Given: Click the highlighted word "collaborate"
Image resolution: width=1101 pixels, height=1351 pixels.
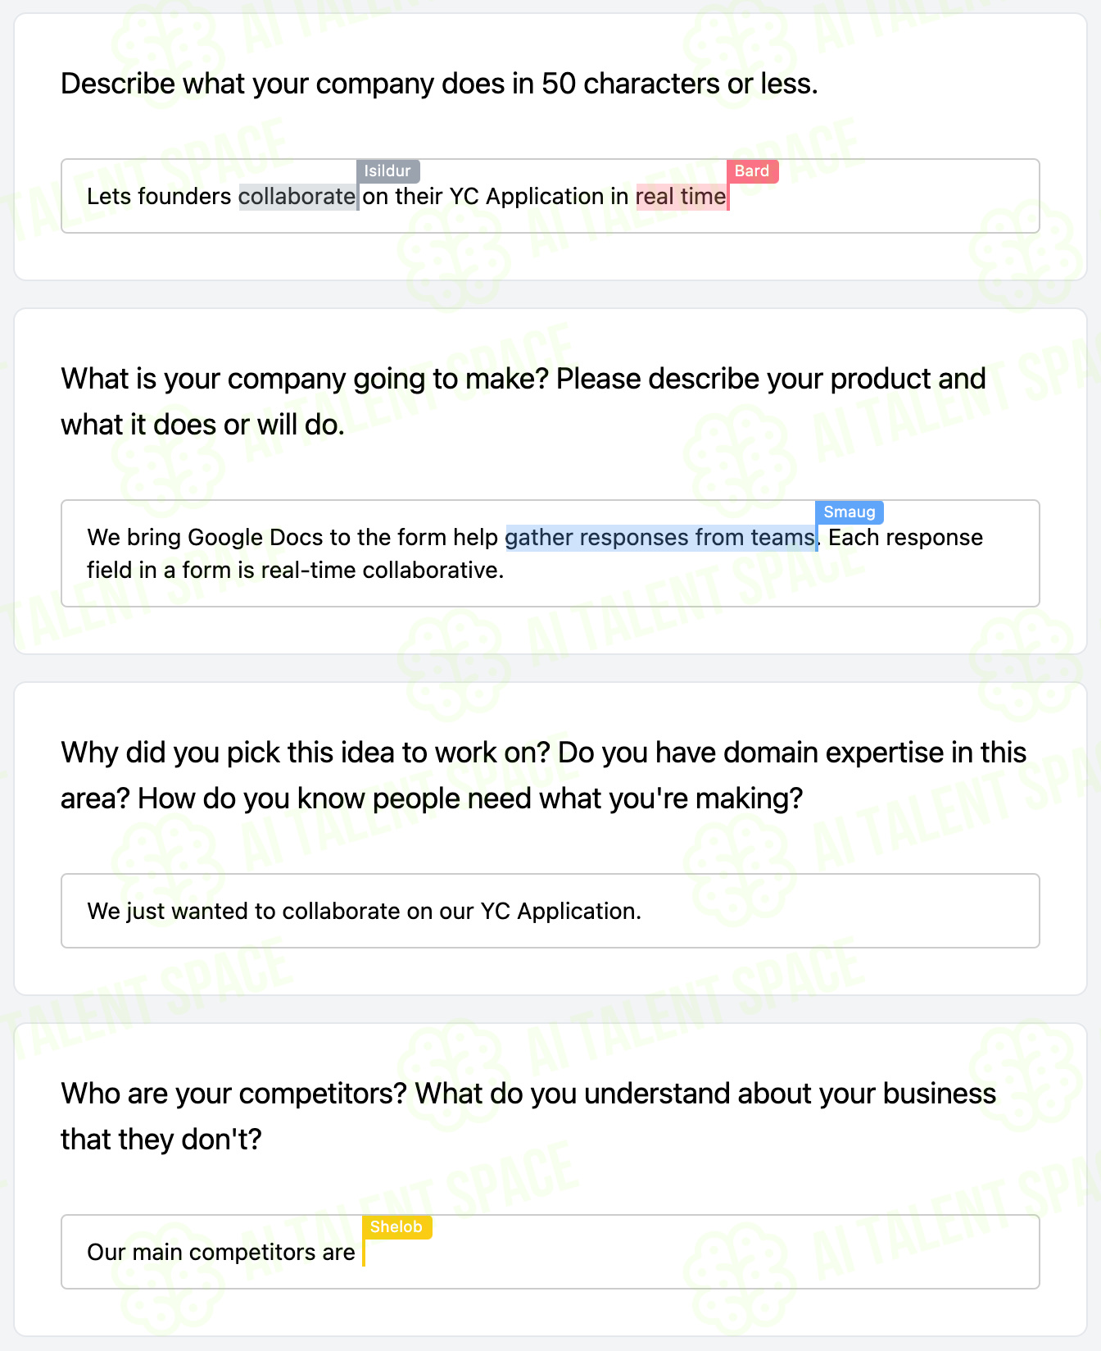Looking at the screenshot, I should (297, 197).
